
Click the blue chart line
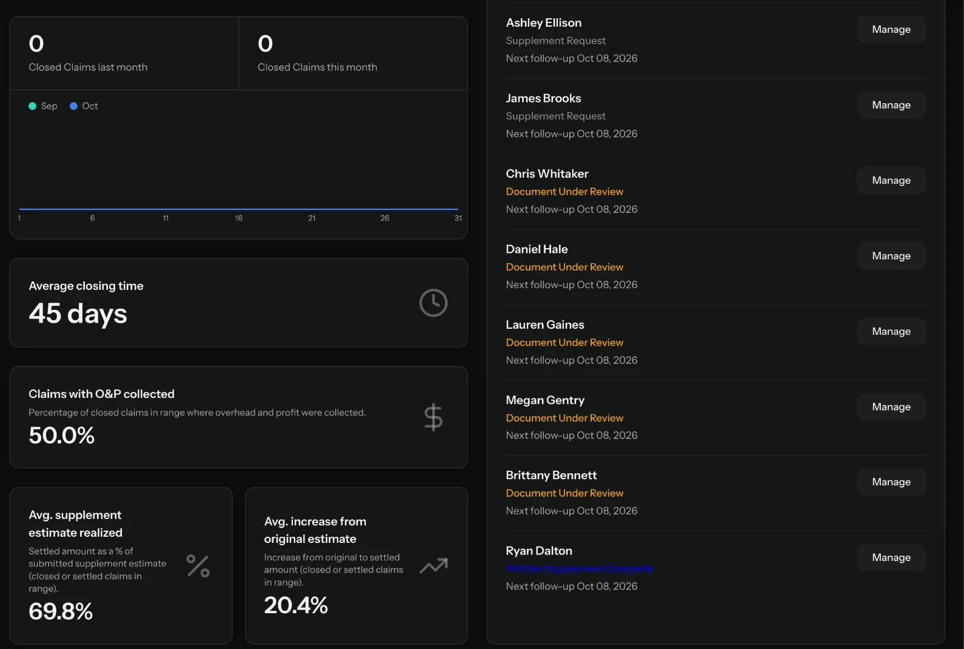238,209
